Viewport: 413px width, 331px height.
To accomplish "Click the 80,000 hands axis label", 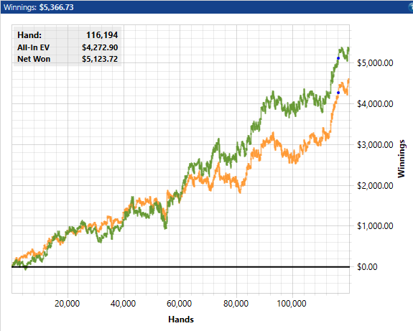I will 236,304.
